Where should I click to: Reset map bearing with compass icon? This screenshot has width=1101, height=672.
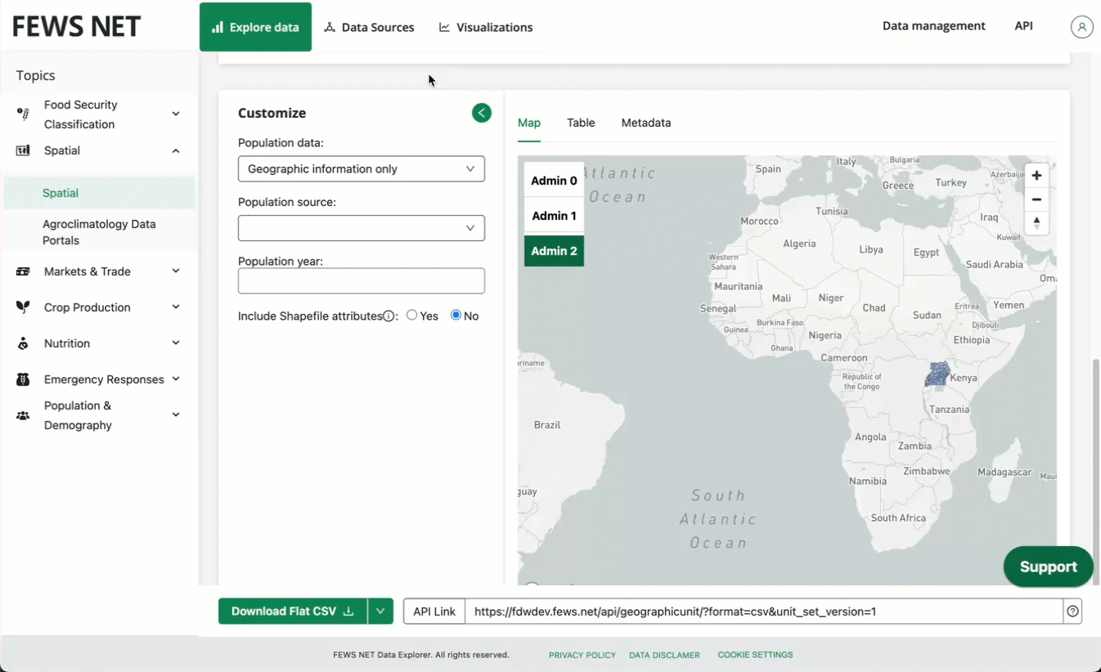pyautogui.click(x=1036, y=222)
